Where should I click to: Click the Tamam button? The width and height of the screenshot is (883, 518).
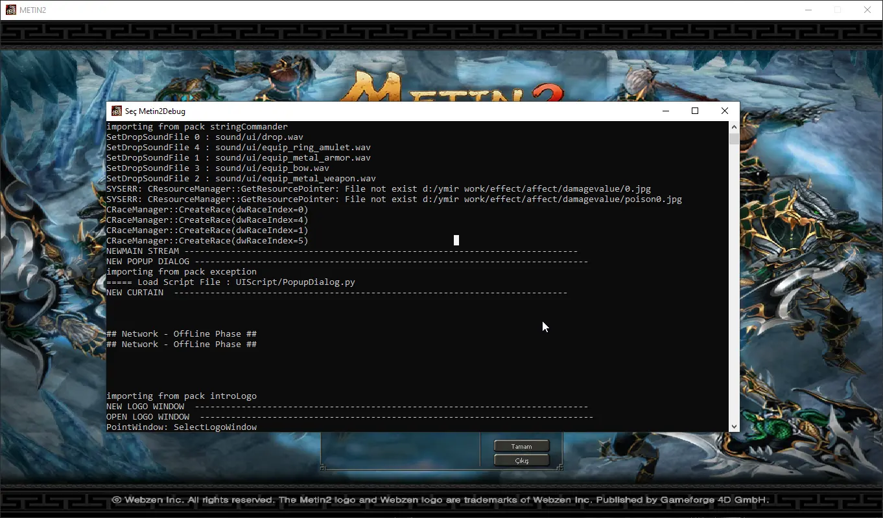click(521, 446)
